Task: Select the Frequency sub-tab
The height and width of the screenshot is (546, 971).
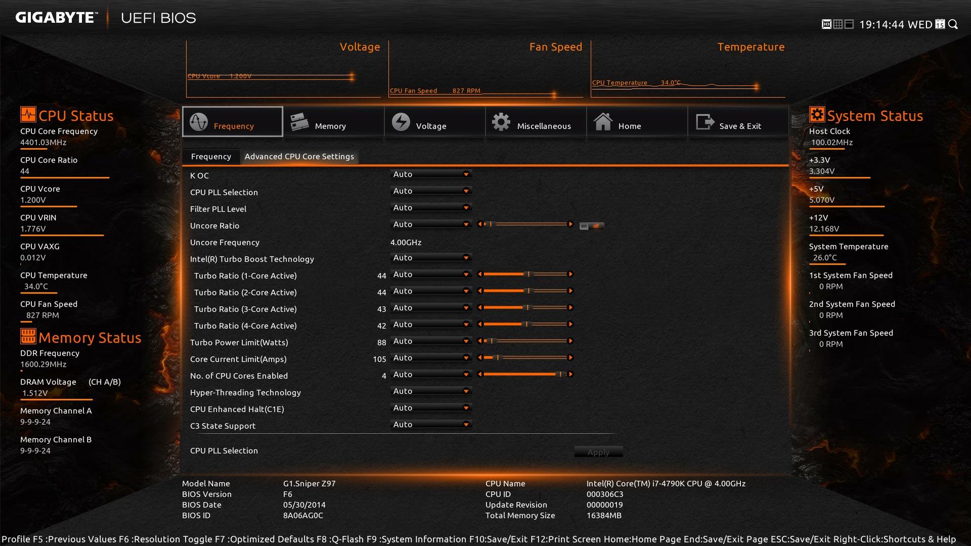Action: tap(211, 157)
